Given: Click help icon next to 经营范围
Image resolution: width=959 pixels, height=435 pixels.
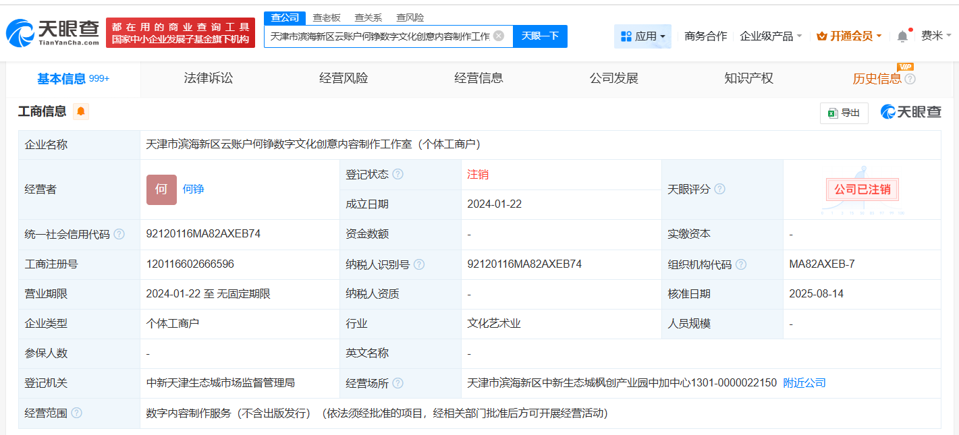Looking at the screenshot, I should [76, 413].
